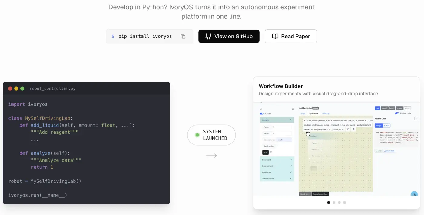The image size is (424, 215).
Task: Click the sdl.dose_solvent workflow step
Action: 338,120
